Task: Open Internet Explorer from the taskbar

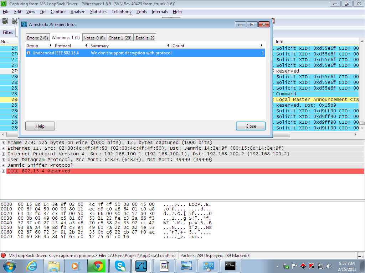Action: tap(32, 266)
